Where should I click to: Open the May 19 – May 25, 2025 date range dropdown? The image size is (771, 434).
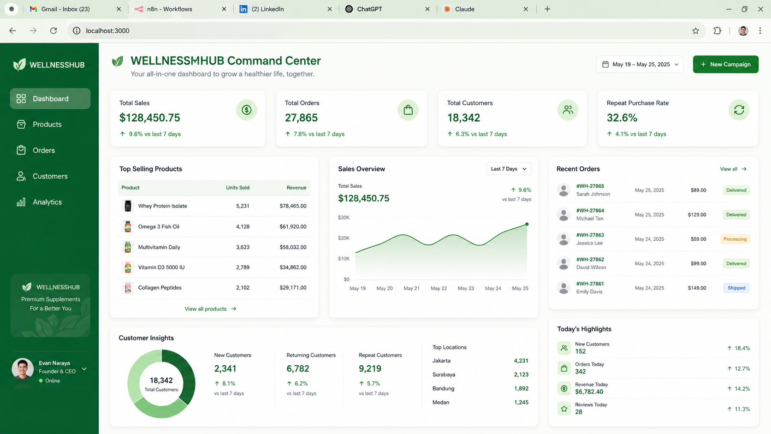[640, 65]
